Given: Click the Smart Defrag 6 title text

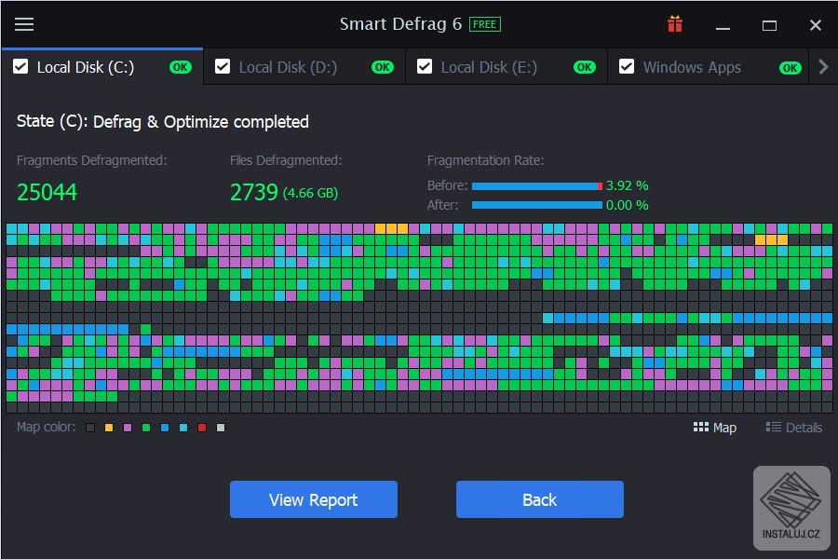Looking at the screenshot, I should [x=400, y=24].
